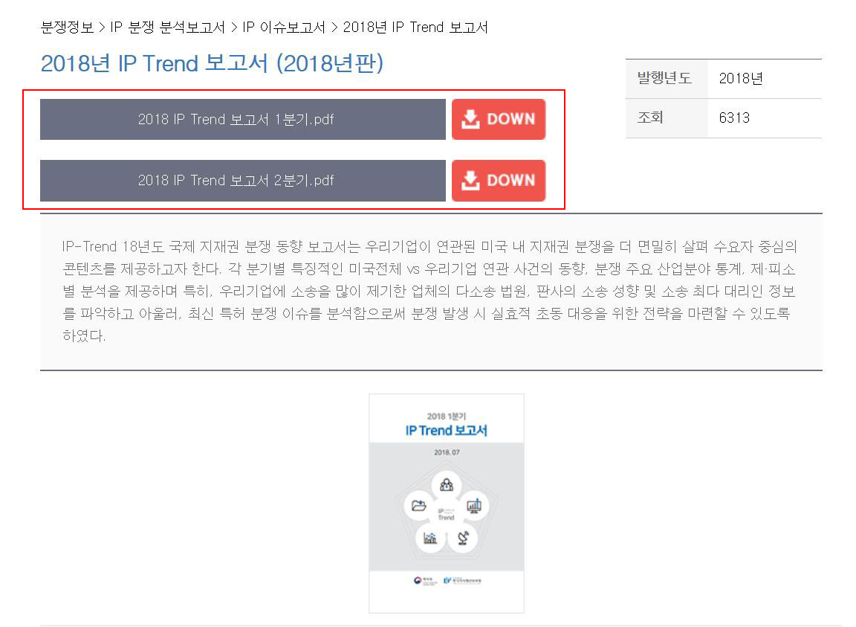The width and height of the screenshot is (856, 627).
Task: Go to 분쟁정보 in breadcrumb
Action: (67, 28)
